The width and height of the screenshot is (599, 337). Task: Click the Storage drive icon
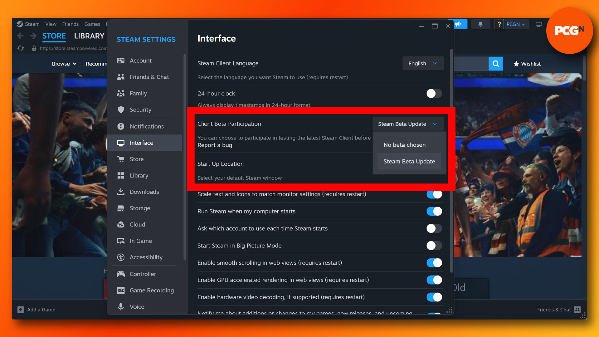point(121,208)
